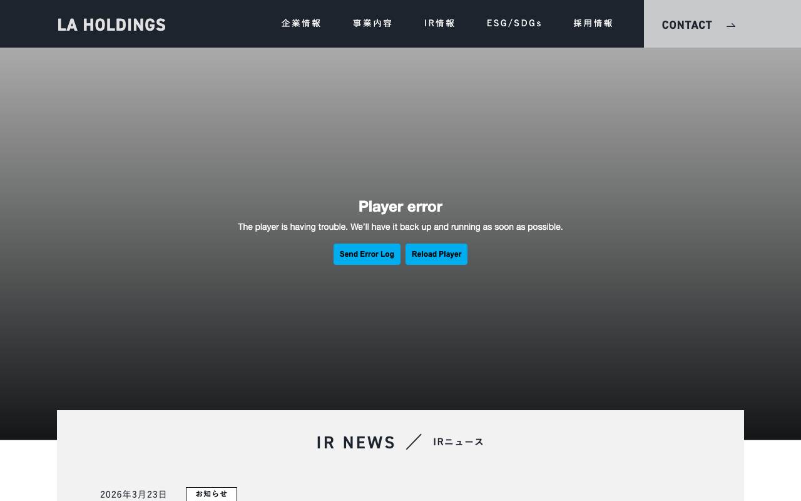Open the 事業内容 navigation menu
Image resolution: width=801 pixels, height=501 pixels.
pos(373,24)
